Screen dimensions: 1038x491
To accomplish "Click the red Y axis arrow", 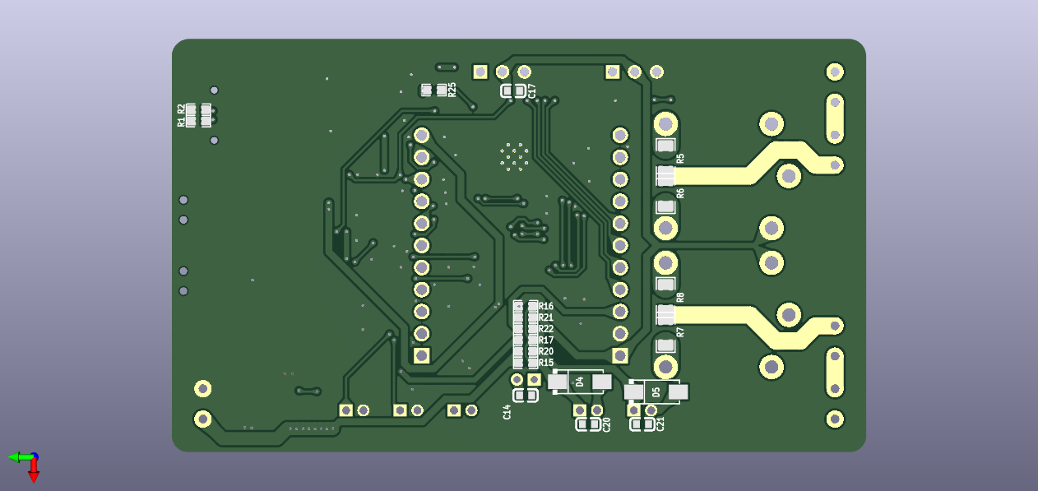I will point(34,472).
